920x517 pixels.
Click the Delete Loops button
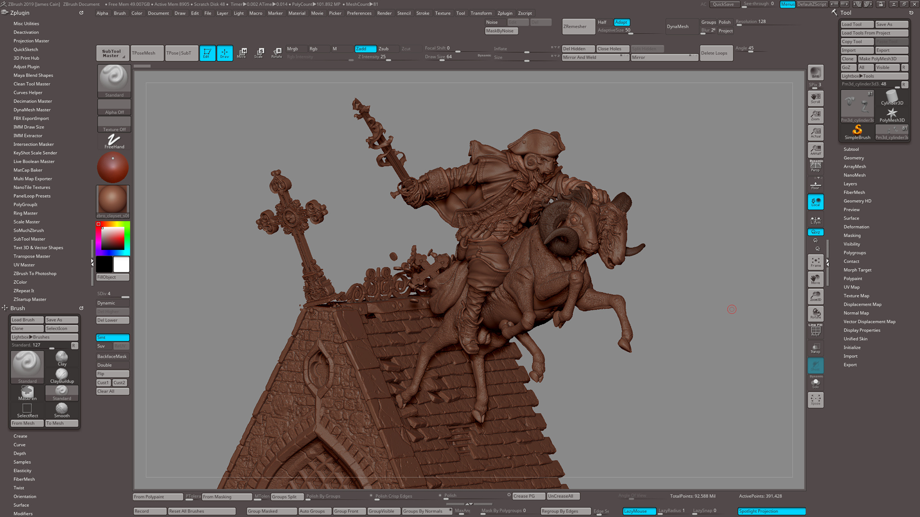[x=716, y=53]
